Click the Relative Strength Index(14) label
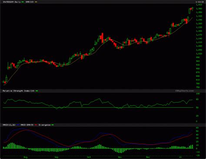This screenshot has height=159, width=206. [x=18, y=91]
